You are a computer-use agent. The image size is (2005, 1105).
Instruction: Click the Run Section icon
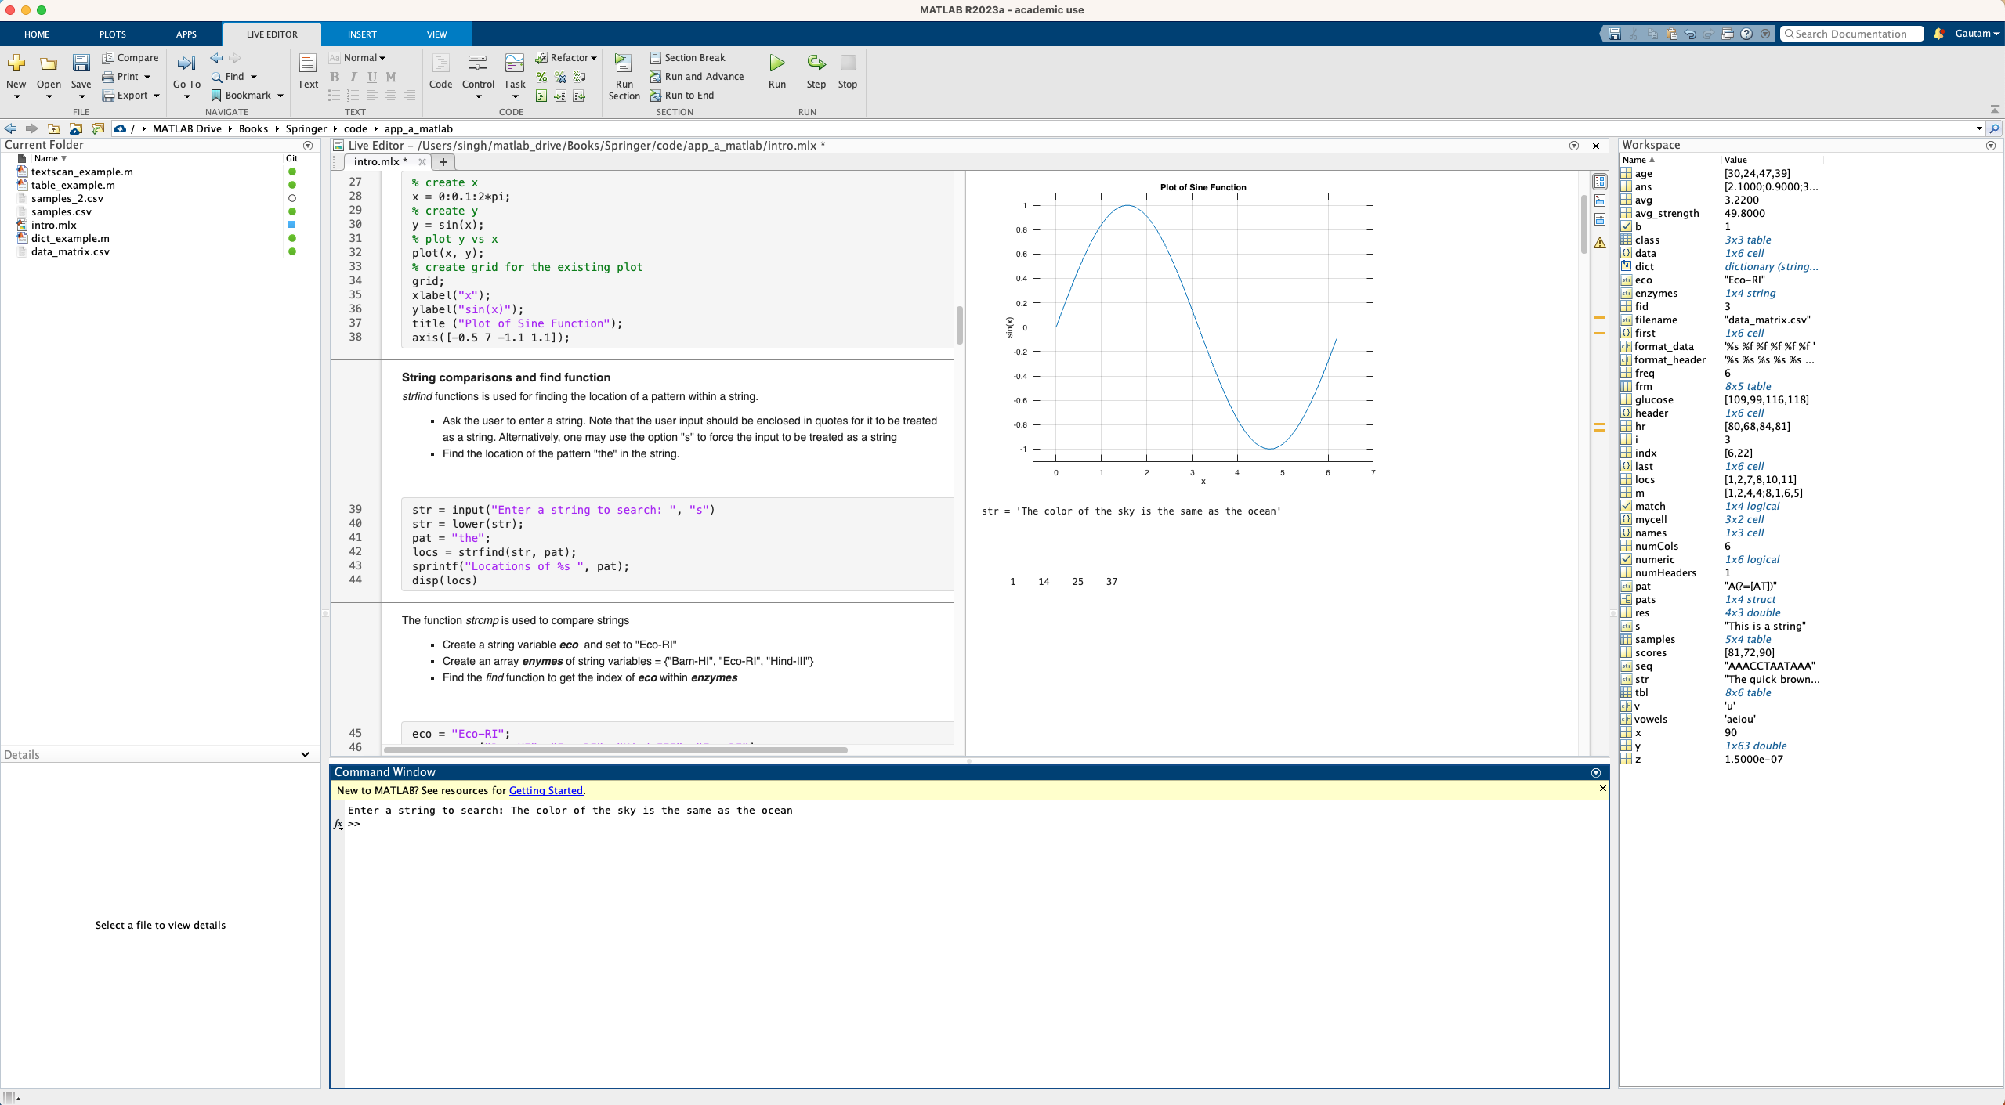coord(624,64)
